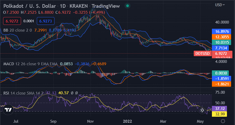Open chart settings gear icon
This screenshot has width=235, height=125.
[223, 121]
